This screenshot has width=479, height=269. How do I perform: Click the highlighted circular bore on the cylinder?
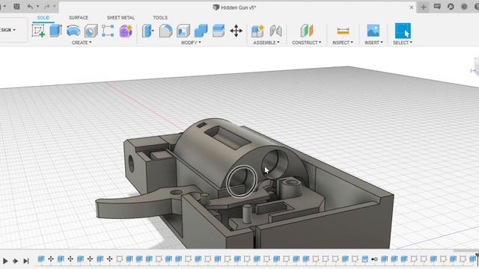[242, 182]
